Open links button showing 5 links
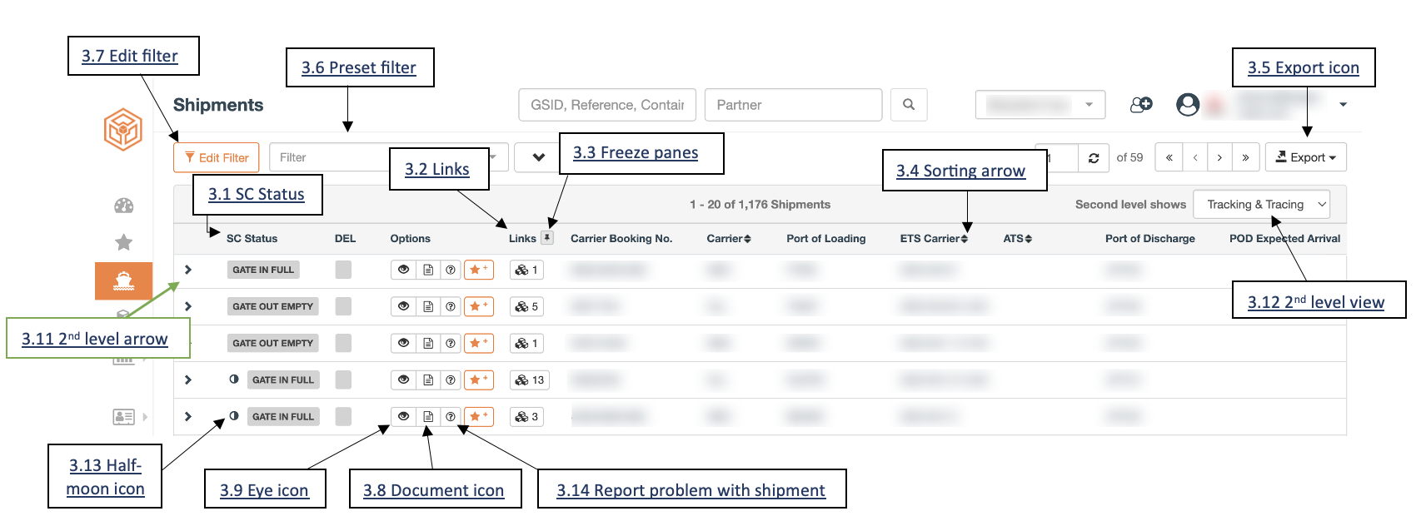Screen dimensions: 1416x526 526,306
